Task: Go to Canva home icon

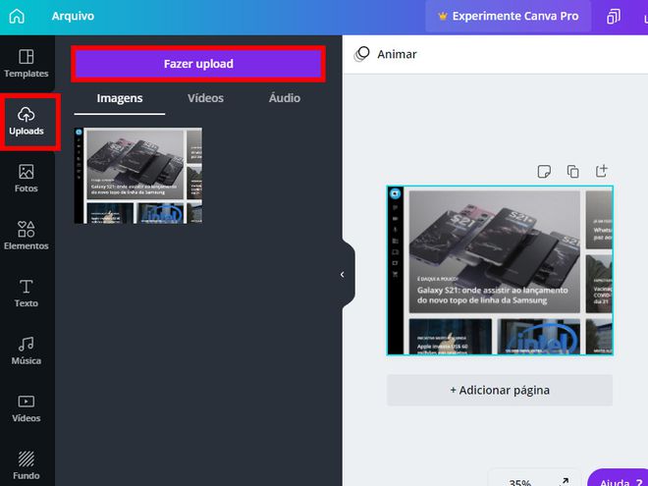Action: 17,16
